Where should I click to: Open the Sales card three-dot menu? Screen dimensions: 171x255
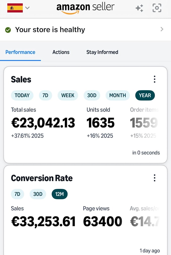155,79
